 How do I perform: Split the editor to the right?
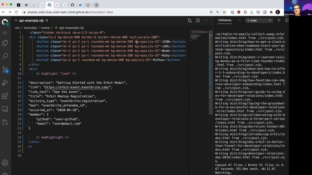(x=198, y=20)
